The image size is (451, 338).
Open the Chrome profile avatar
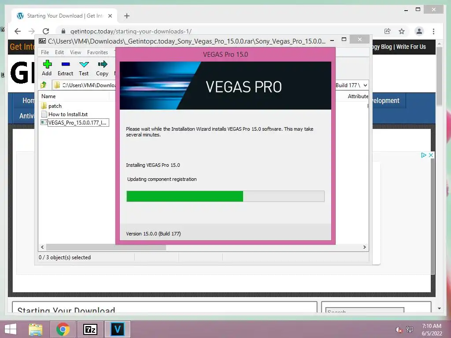click(x=419, y=31)
